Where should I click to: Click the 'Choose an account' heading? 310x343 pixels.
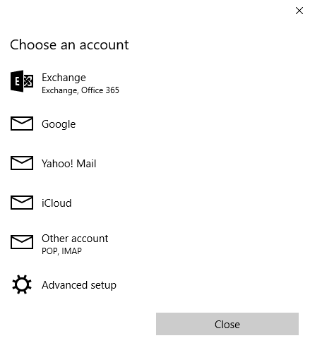(x=69, y=44)
